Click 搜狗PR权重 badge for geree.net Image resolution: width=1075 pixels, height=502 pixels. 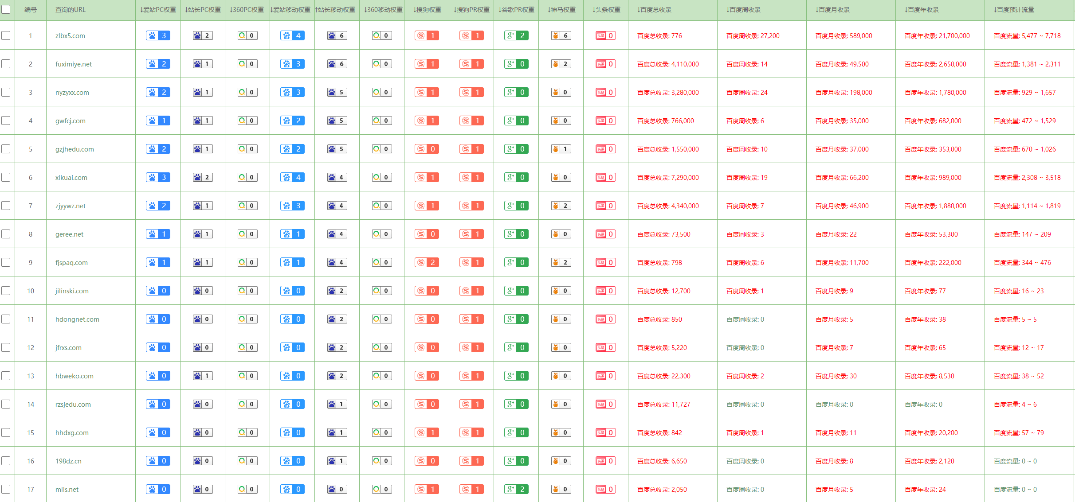(x=471, y=234)
